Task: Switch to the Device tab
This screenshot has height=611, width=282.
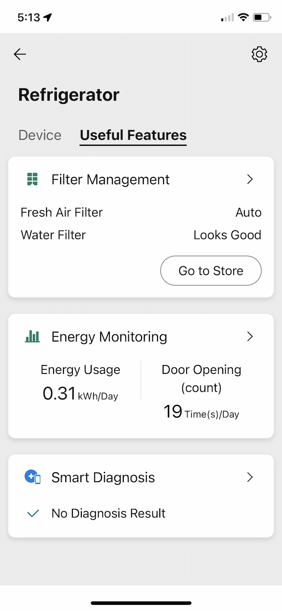Action: pos(40,135)
